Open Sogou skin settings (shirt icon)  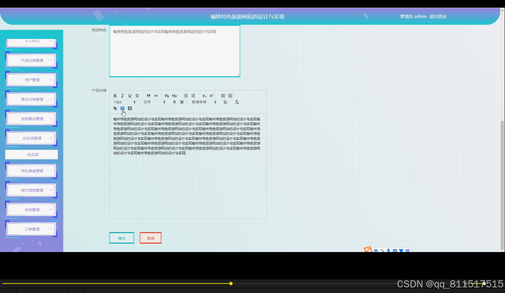click(401, 250)
